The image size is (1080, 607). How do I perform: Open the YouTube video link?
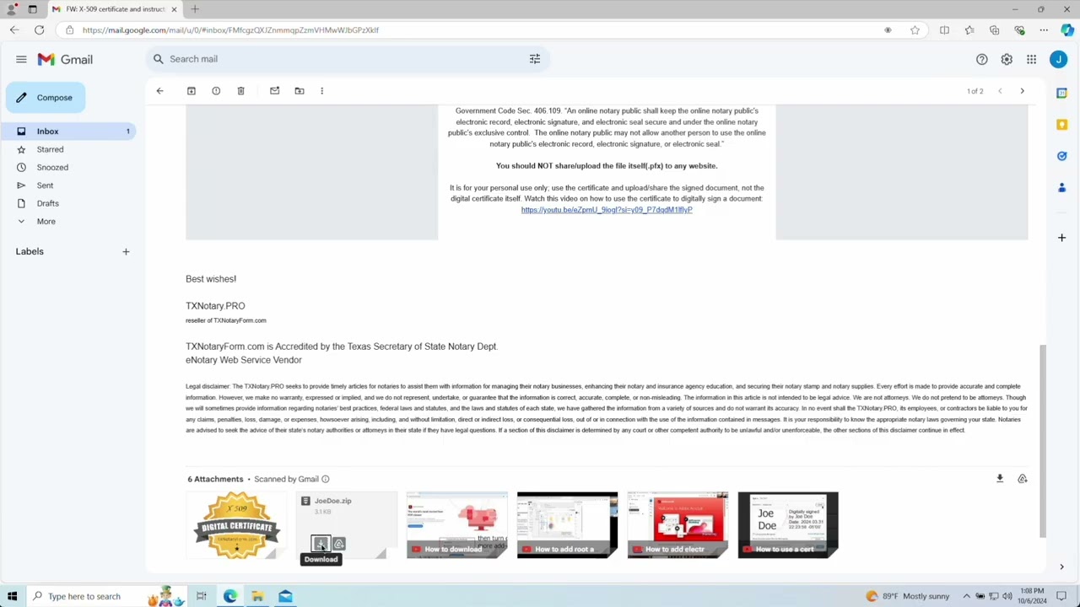[x=606, y=210]
